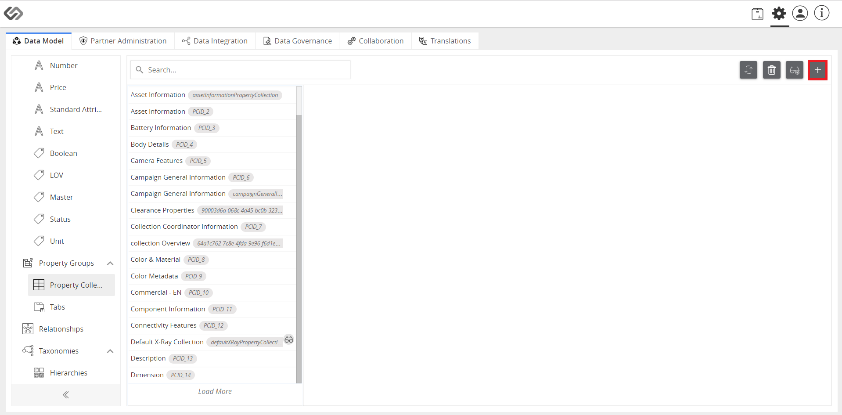Open the user profile icon
Image resolution: width=842 pixels, height=415 pixels.
(x=800, y=13)
